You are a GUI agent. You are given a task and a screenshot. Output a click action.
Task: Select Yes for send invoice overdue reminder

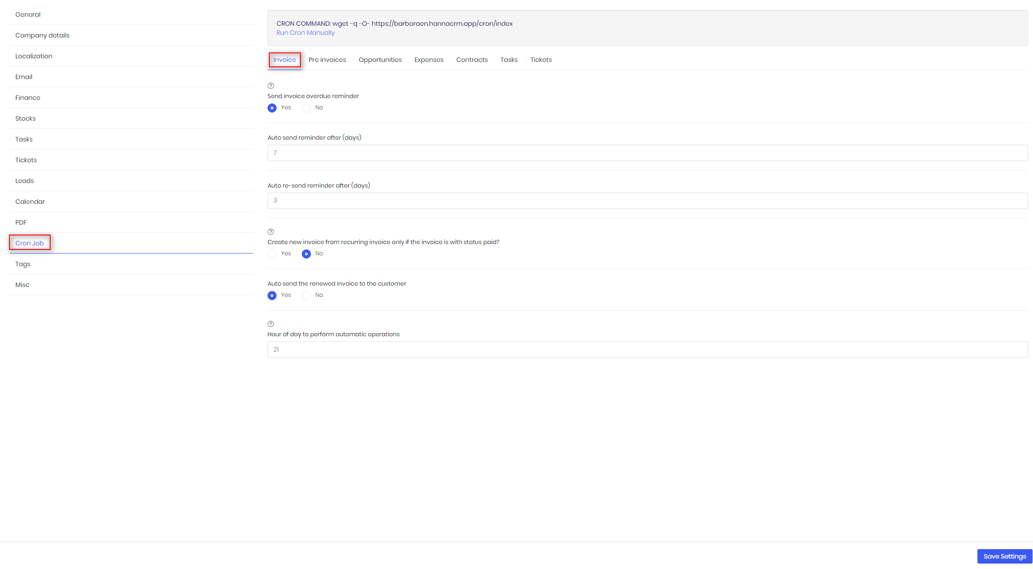272,108
